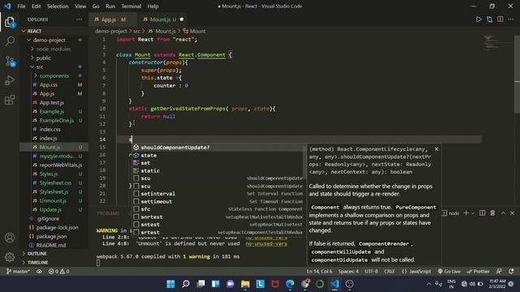Image resolution: width=520 pixels, height=292 pixels.
Task: Open Update.js in explorer
Action: click(x=50, y=209)
